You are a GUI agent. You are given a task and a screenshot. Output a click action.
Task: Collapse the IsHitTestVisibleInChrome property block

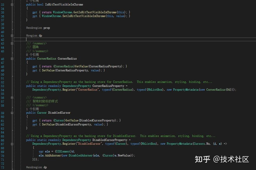12,4
